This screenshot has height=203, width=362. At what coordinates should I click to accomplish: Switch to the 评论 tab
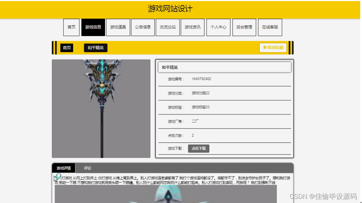tap(88, 168)
